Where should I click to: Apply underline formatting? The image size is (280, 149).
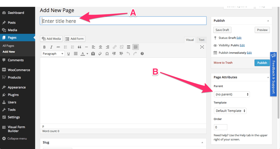[x=68, y=54]
